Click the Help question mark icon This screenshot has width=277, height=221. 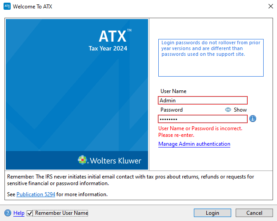pos(8,213)
